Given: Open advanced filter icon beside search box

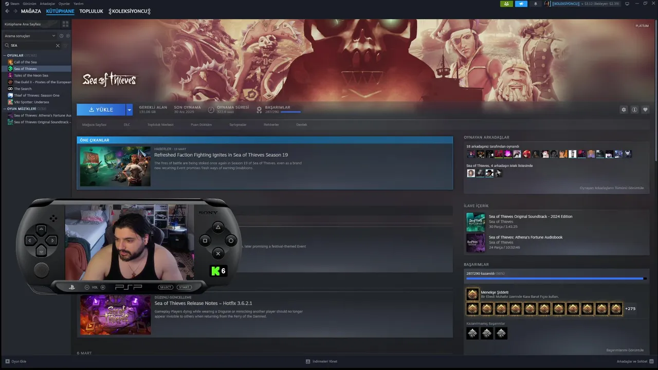Looking at the screenshot, I should click(66, 46).
